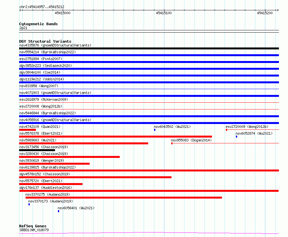Select the black bar under nsv3173456
Image resolution: width=288 pixels, height=237 pixels.
pos(37,150)
